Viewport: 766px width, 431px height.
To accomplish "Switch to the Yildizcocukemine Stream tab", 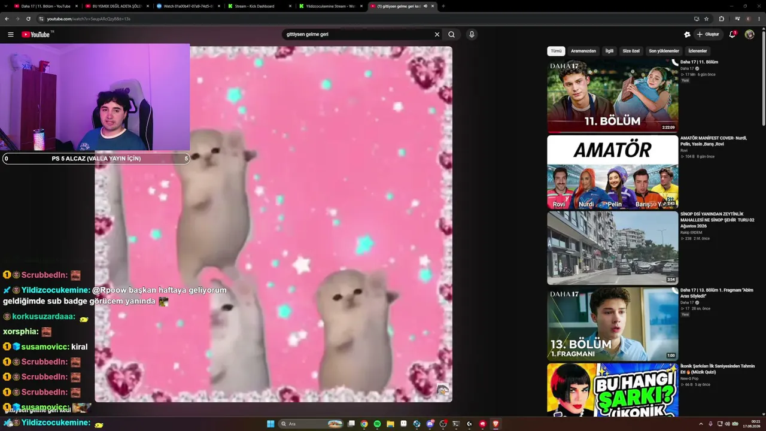I will (330, 6).
